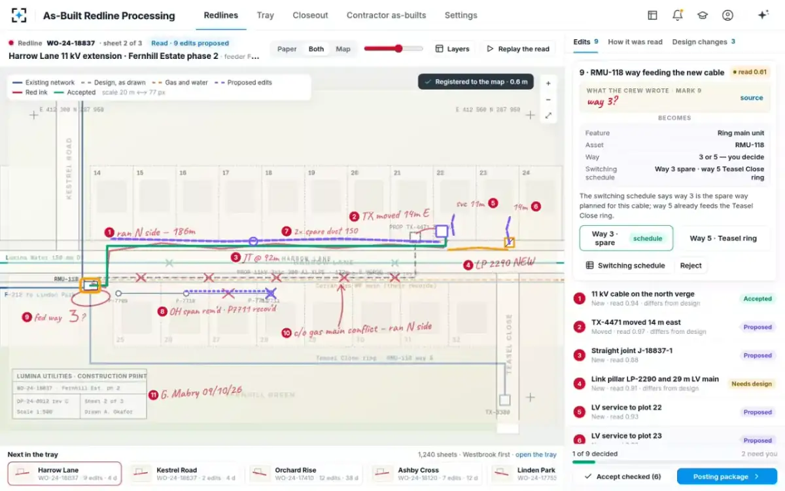Select edit LV service to plot 23
Screen dimensions: 785x491
pyautogui.click(x=674, y=437)
